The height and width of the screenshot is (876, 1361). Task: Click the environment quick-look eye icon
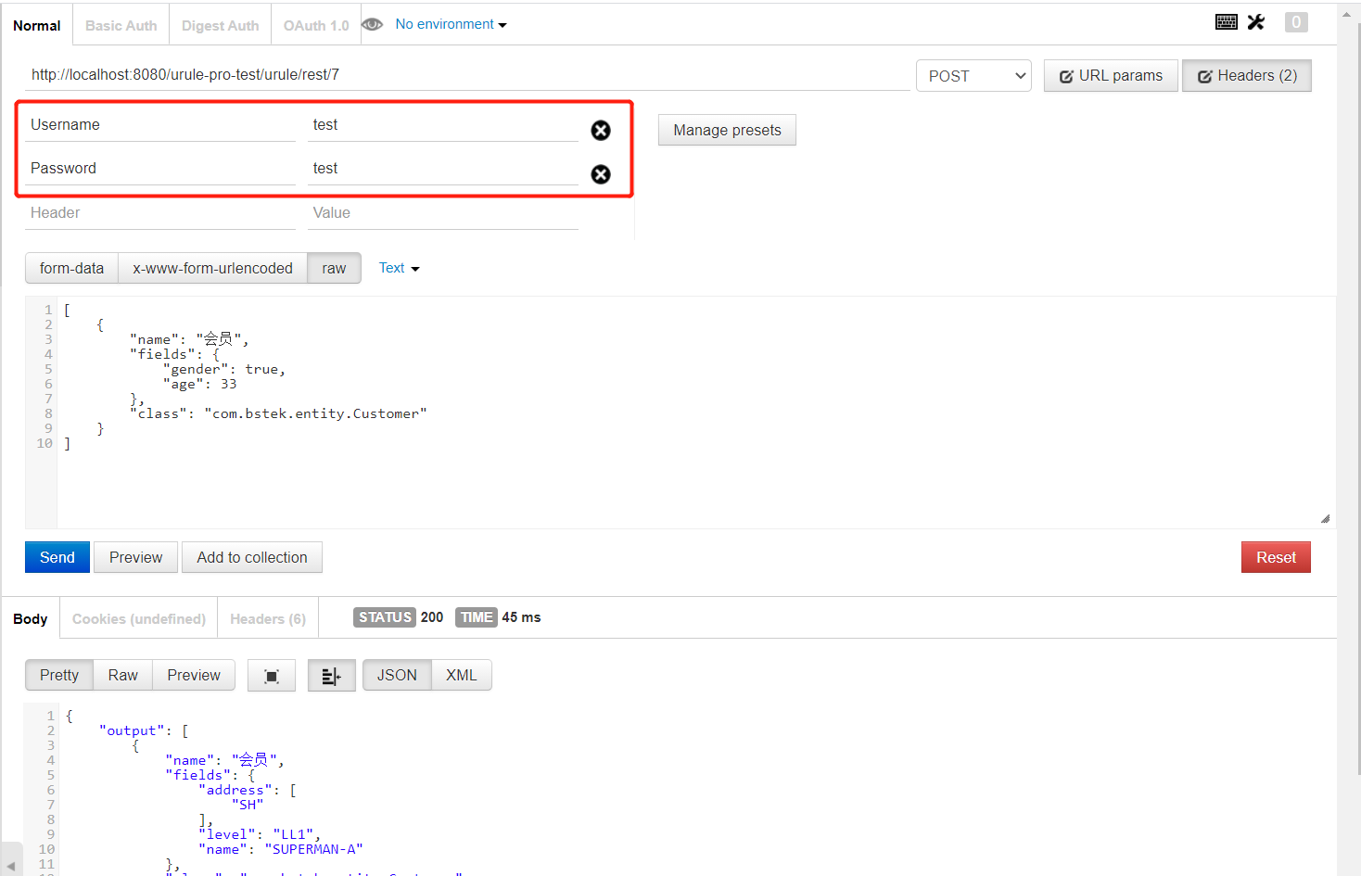372,25
